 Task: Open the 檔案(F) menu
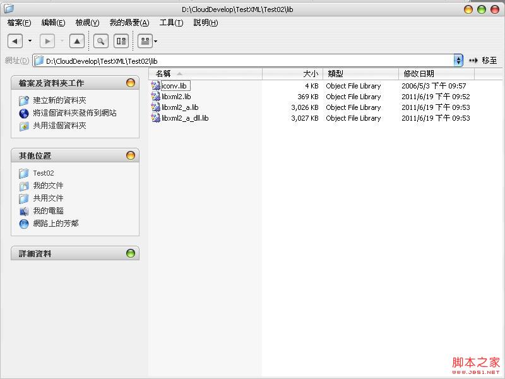click(19, 23)
